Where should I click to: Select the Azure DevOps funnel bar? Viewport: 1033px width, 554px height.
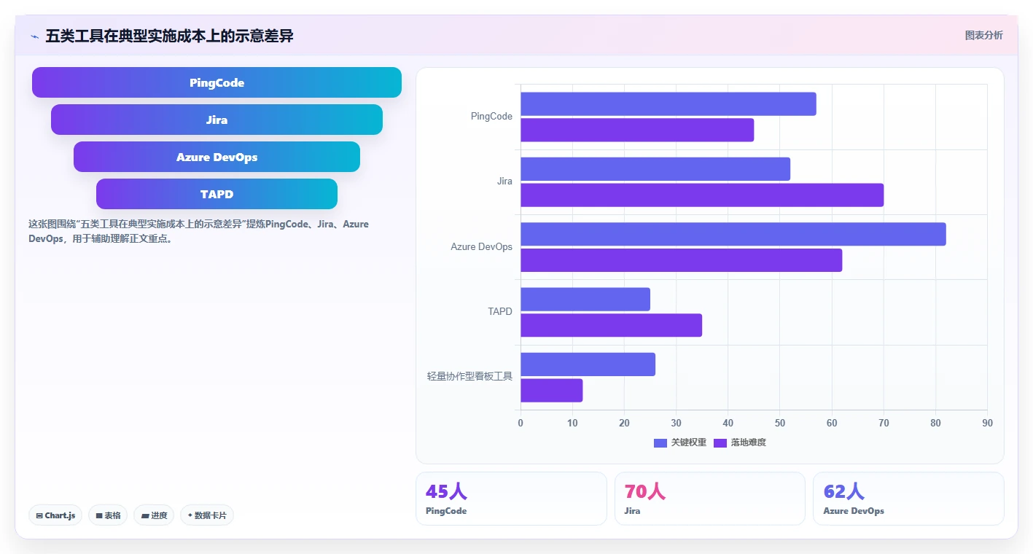click(x=217, y=157)
